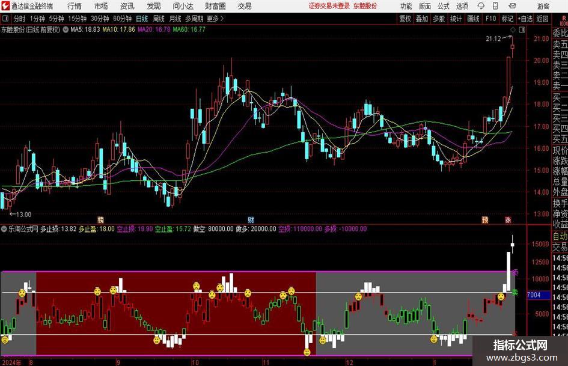The image size is (568, 366).
Task: Switch to 分时 chart view
Action: [x=19, y=19]
